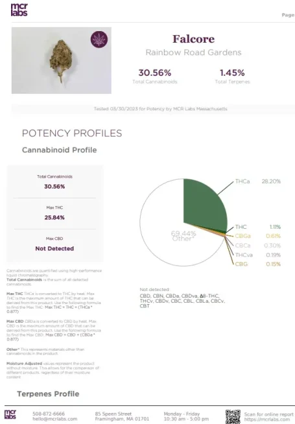The width and height of the screenshot is (295, 424).
Task: Click the CBCa 0.30% legend entry
Action: [x=258, y=246]
